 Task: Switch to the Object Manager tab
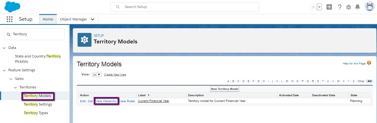[74, 19]
